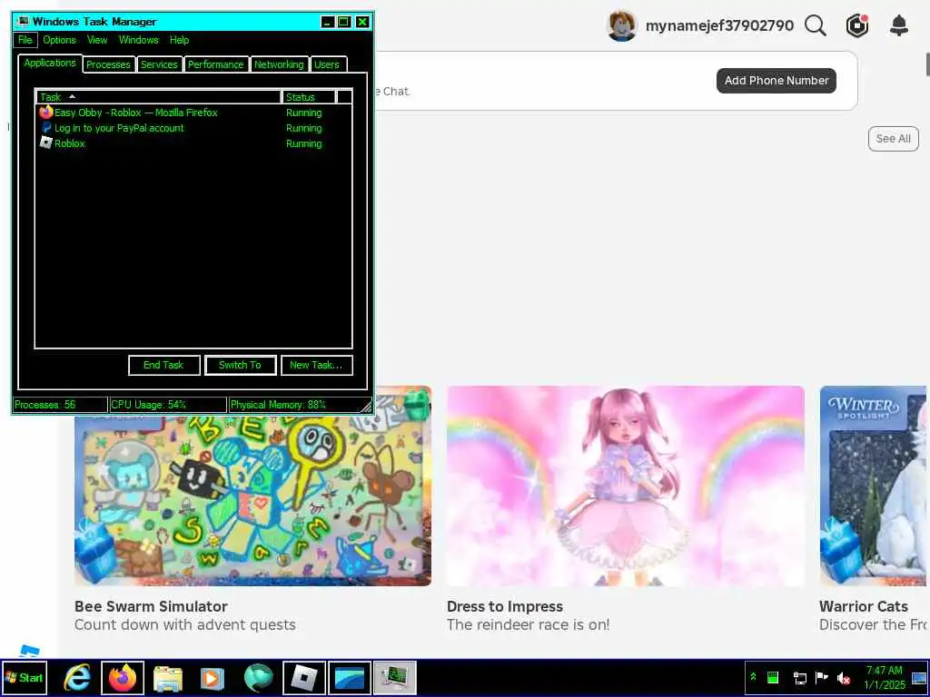Switch to the Services tab
This screenshot has height=697, width=930.
point(159,64)
